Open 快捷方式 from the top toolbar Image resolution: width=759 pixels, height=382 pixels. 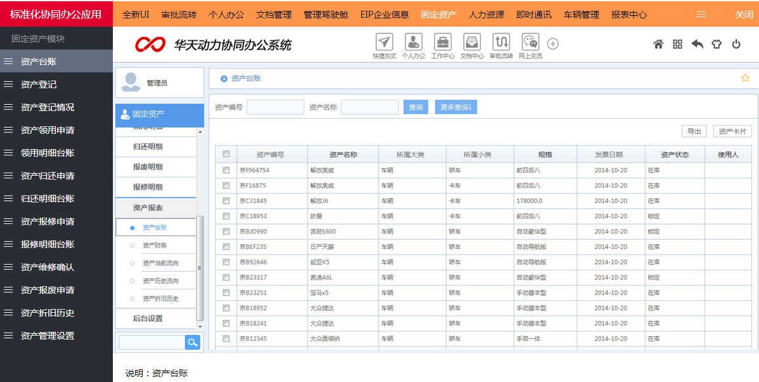click(x=384, y=43)
